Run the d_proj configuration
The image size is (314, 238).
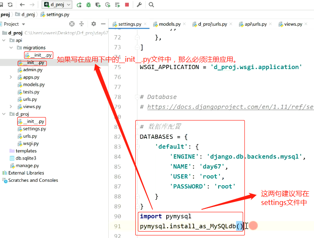pos(79,5)
